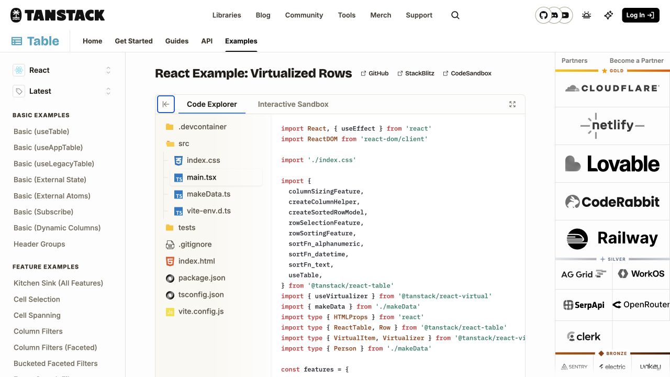Open Basic (Subscribe) example
Image resolution: width=670 pixels, height=377 pixels.
pos(43,212)
